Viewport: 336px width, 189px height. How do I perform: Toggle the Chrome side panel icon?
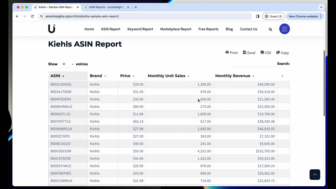point(258,16)
